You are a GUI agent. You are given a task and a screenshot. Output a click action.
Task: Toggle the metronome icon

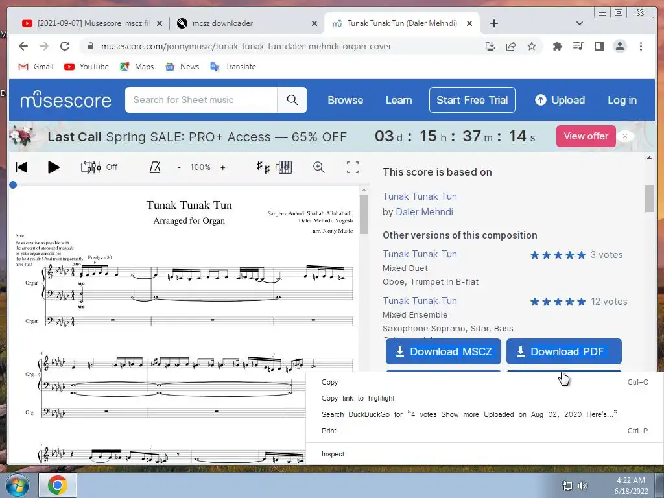155,167
